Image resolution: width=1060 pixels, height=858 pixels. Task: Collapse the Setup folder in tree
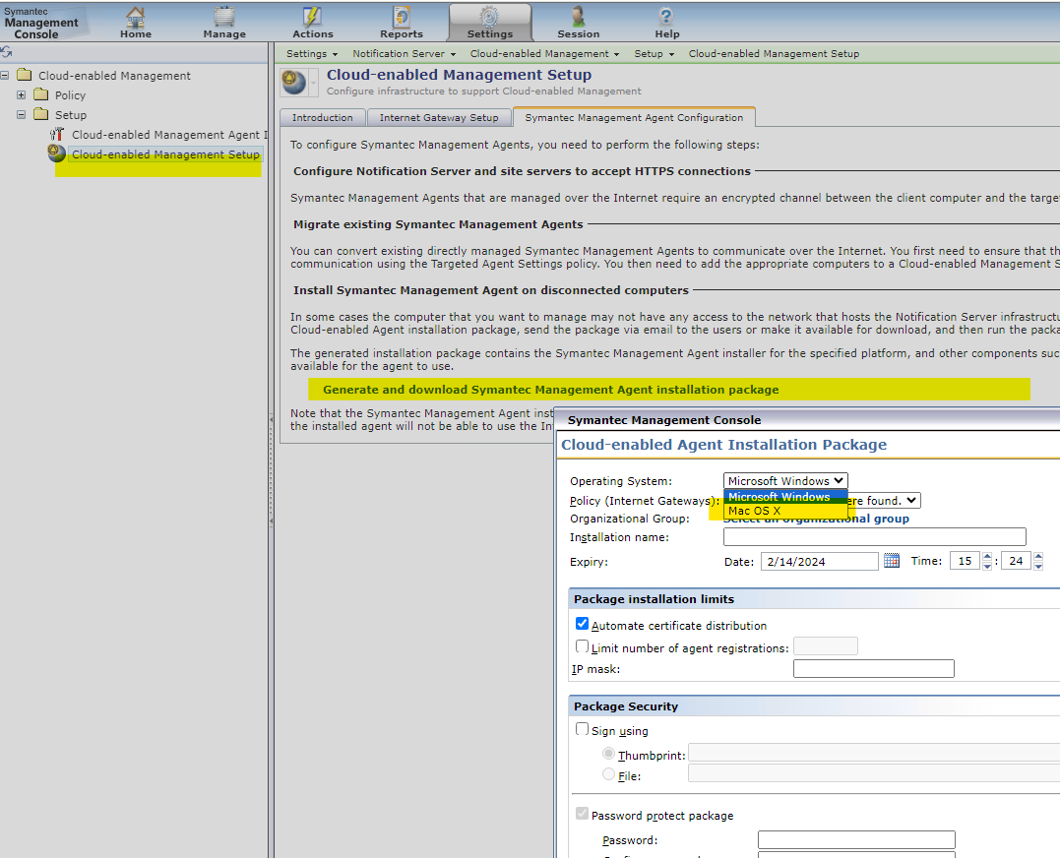point(22,115)
